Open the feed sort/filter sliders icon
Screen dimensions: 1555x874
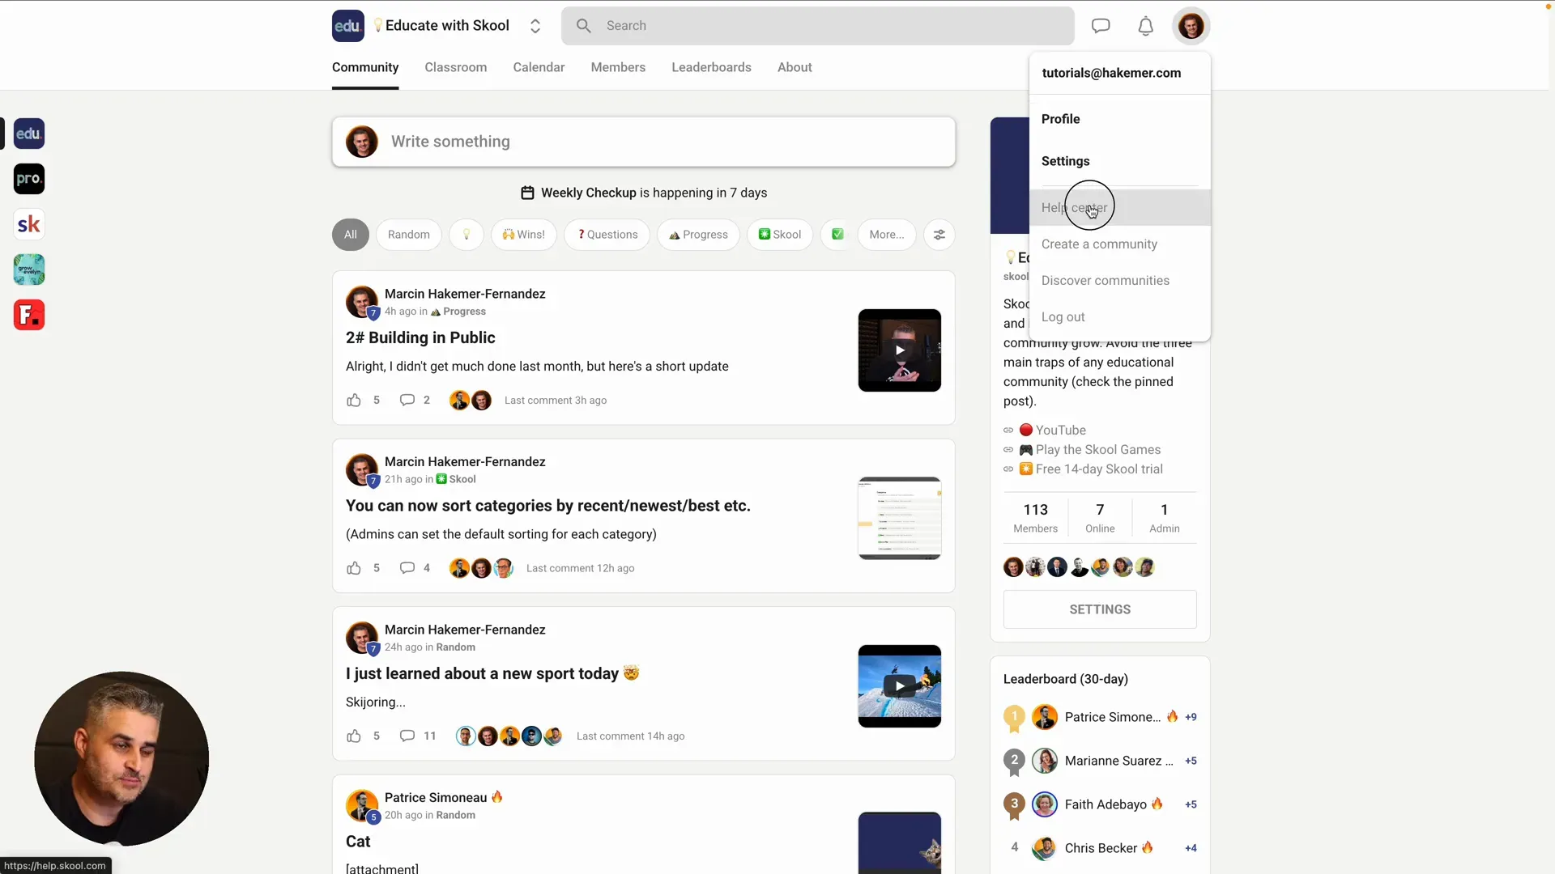click(939, 235)
